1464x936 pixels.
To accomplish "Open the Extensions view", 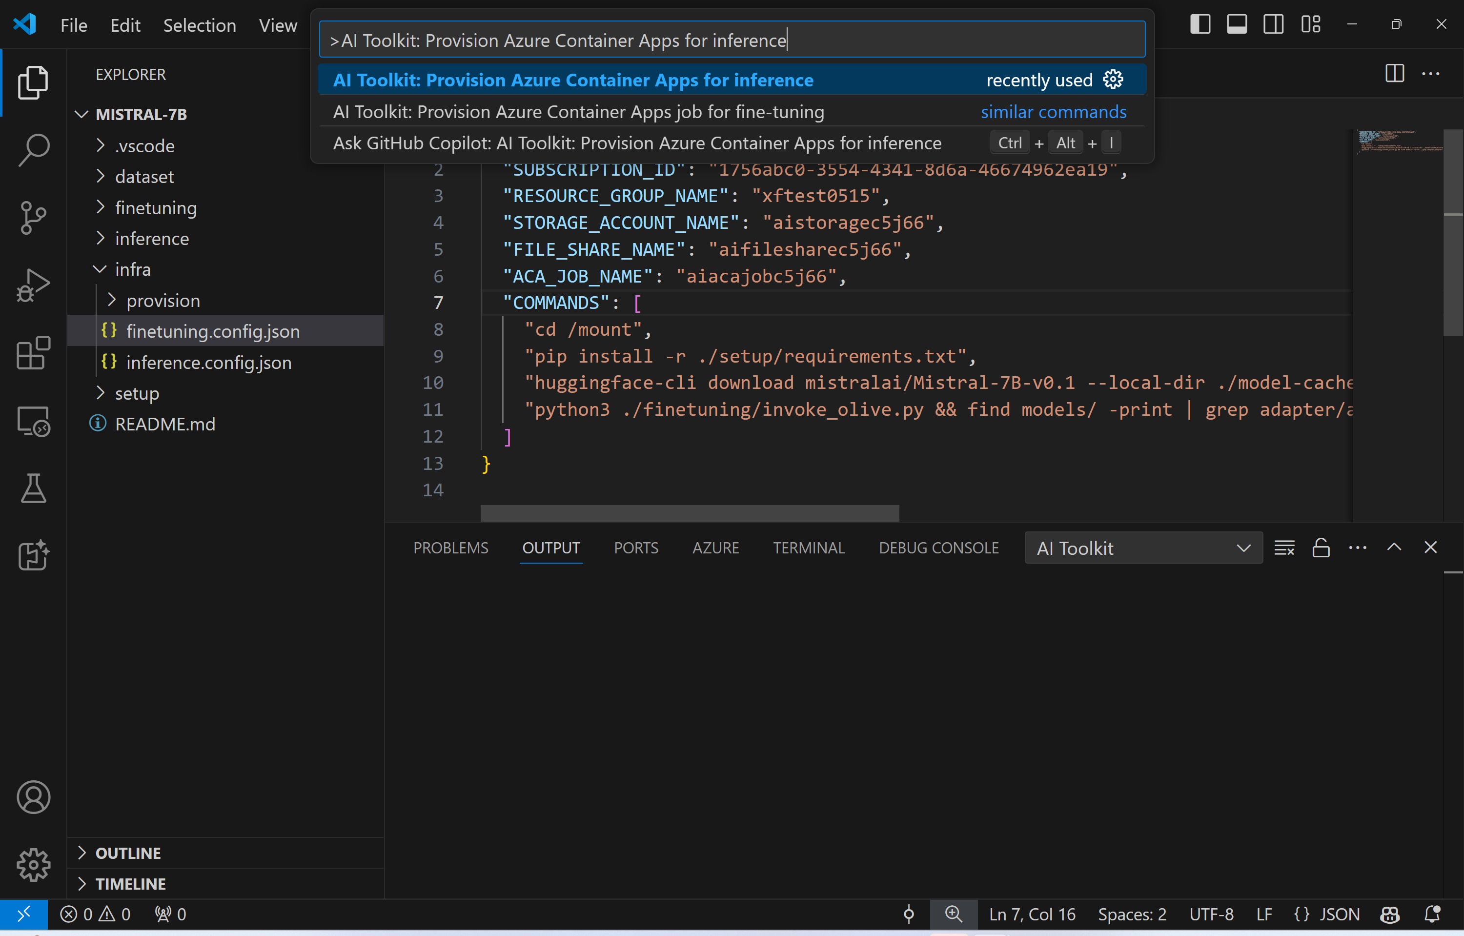I will [x=33, y=352].
